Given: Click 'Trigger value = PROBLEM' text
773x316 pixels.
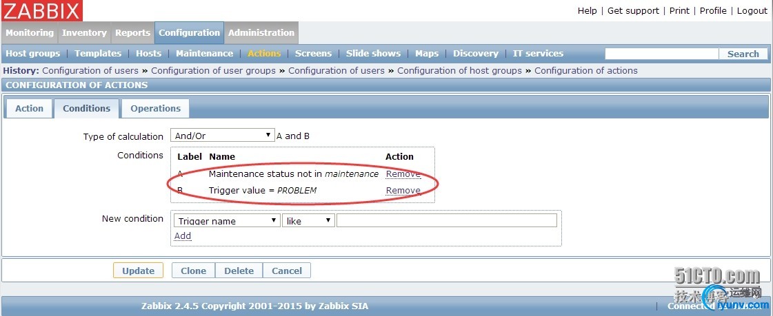Looking at the screenshot, I should [x=263, y=191].
